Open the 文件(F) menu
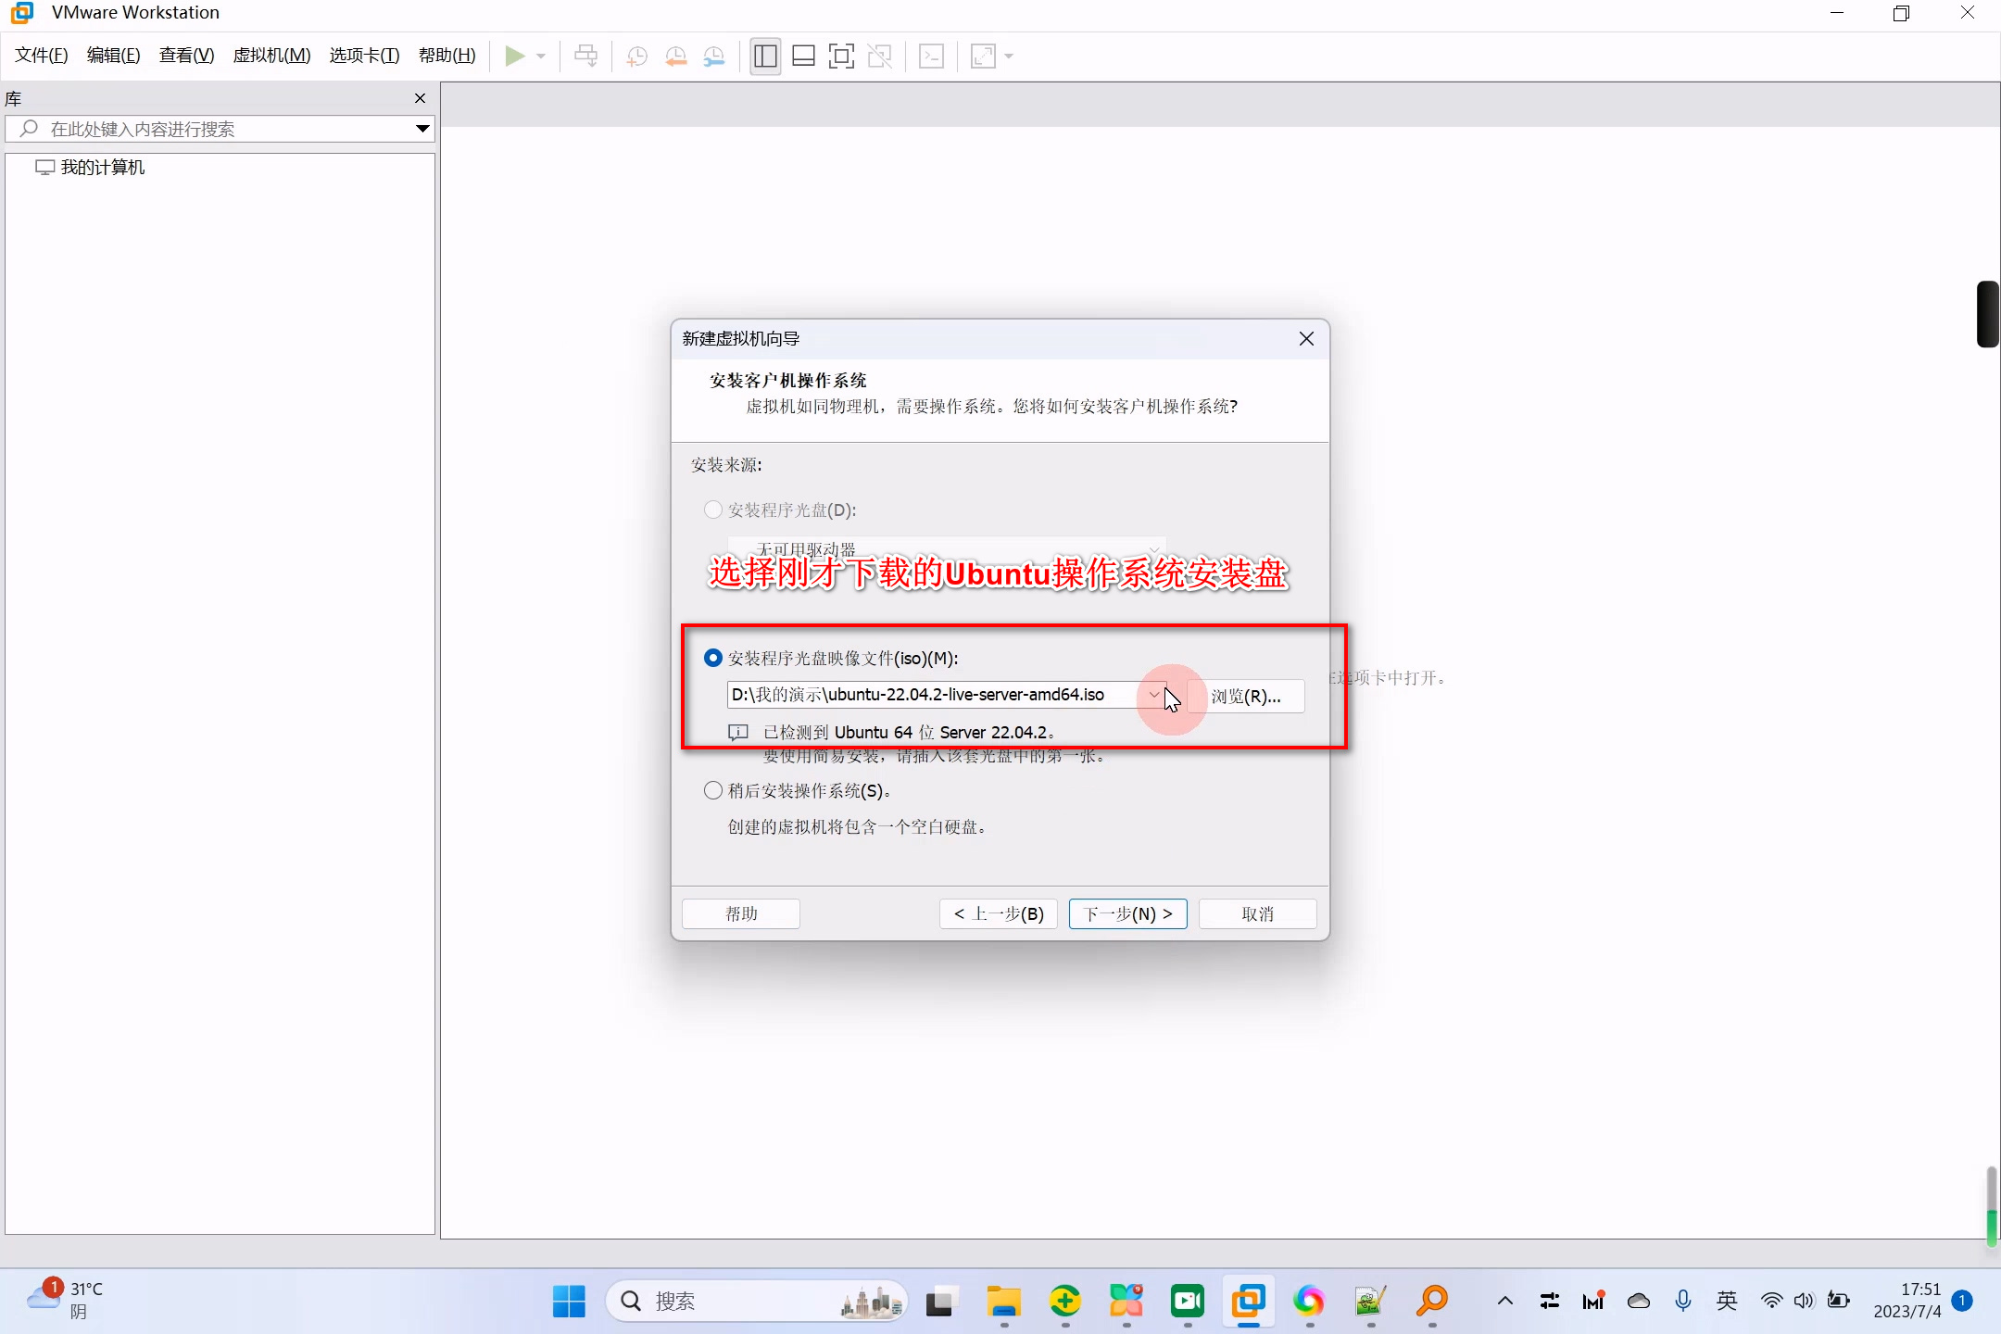 tap(42, 56)
